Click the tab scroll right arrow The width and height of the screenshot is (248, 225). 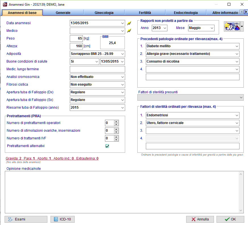246,12
